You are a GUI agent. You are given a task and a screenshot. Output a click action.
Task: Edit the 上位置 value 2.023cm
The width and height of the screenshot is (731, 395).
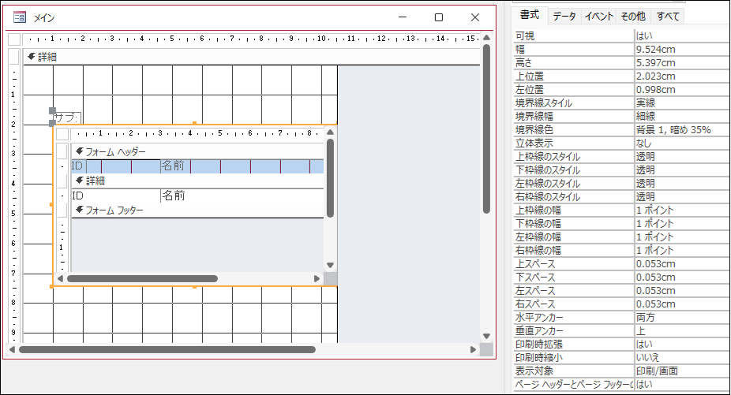pyautogui.click(x=682, y=76)
